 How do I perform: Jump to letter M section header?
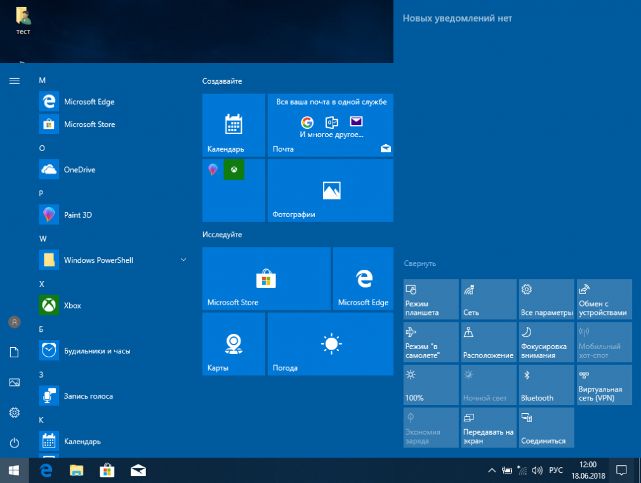(42, 80)
